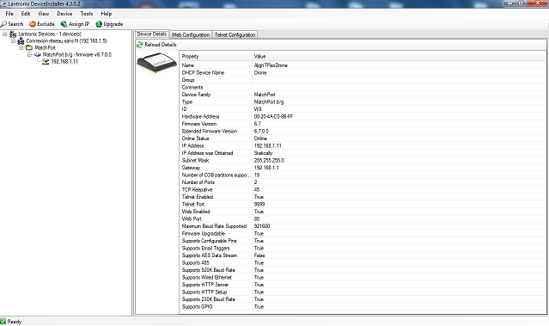549x326 pixels.
Task: Open the Help menu
Action: pyautogui.click(x=107, y=14)
